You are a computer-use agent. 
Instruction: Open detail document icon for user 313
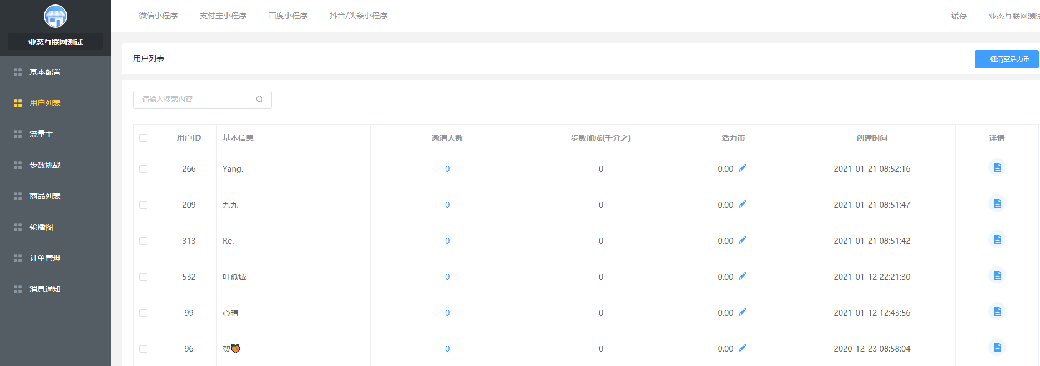pos(997,239)
